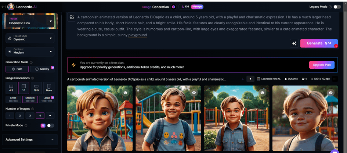Select the Small image size option
347x153 pixels.
(13, 99)
